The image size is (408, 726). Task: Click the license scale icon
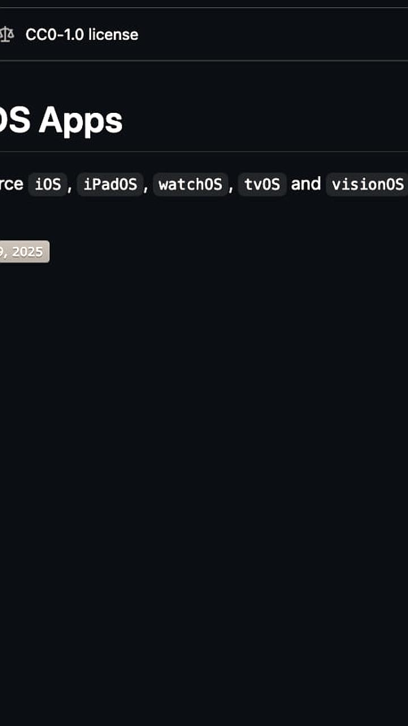[6, 35]
